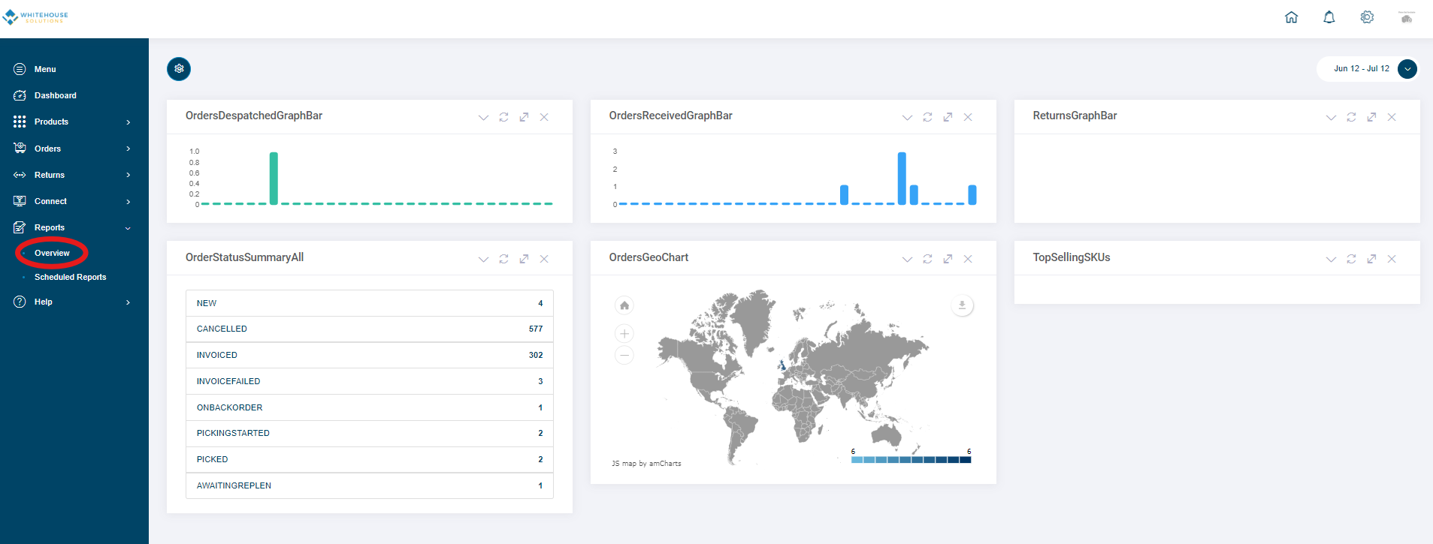This screenshot has height=544, width=1433.
Task: Maximize the OrdersGeoChart widget
Action: 948,259
